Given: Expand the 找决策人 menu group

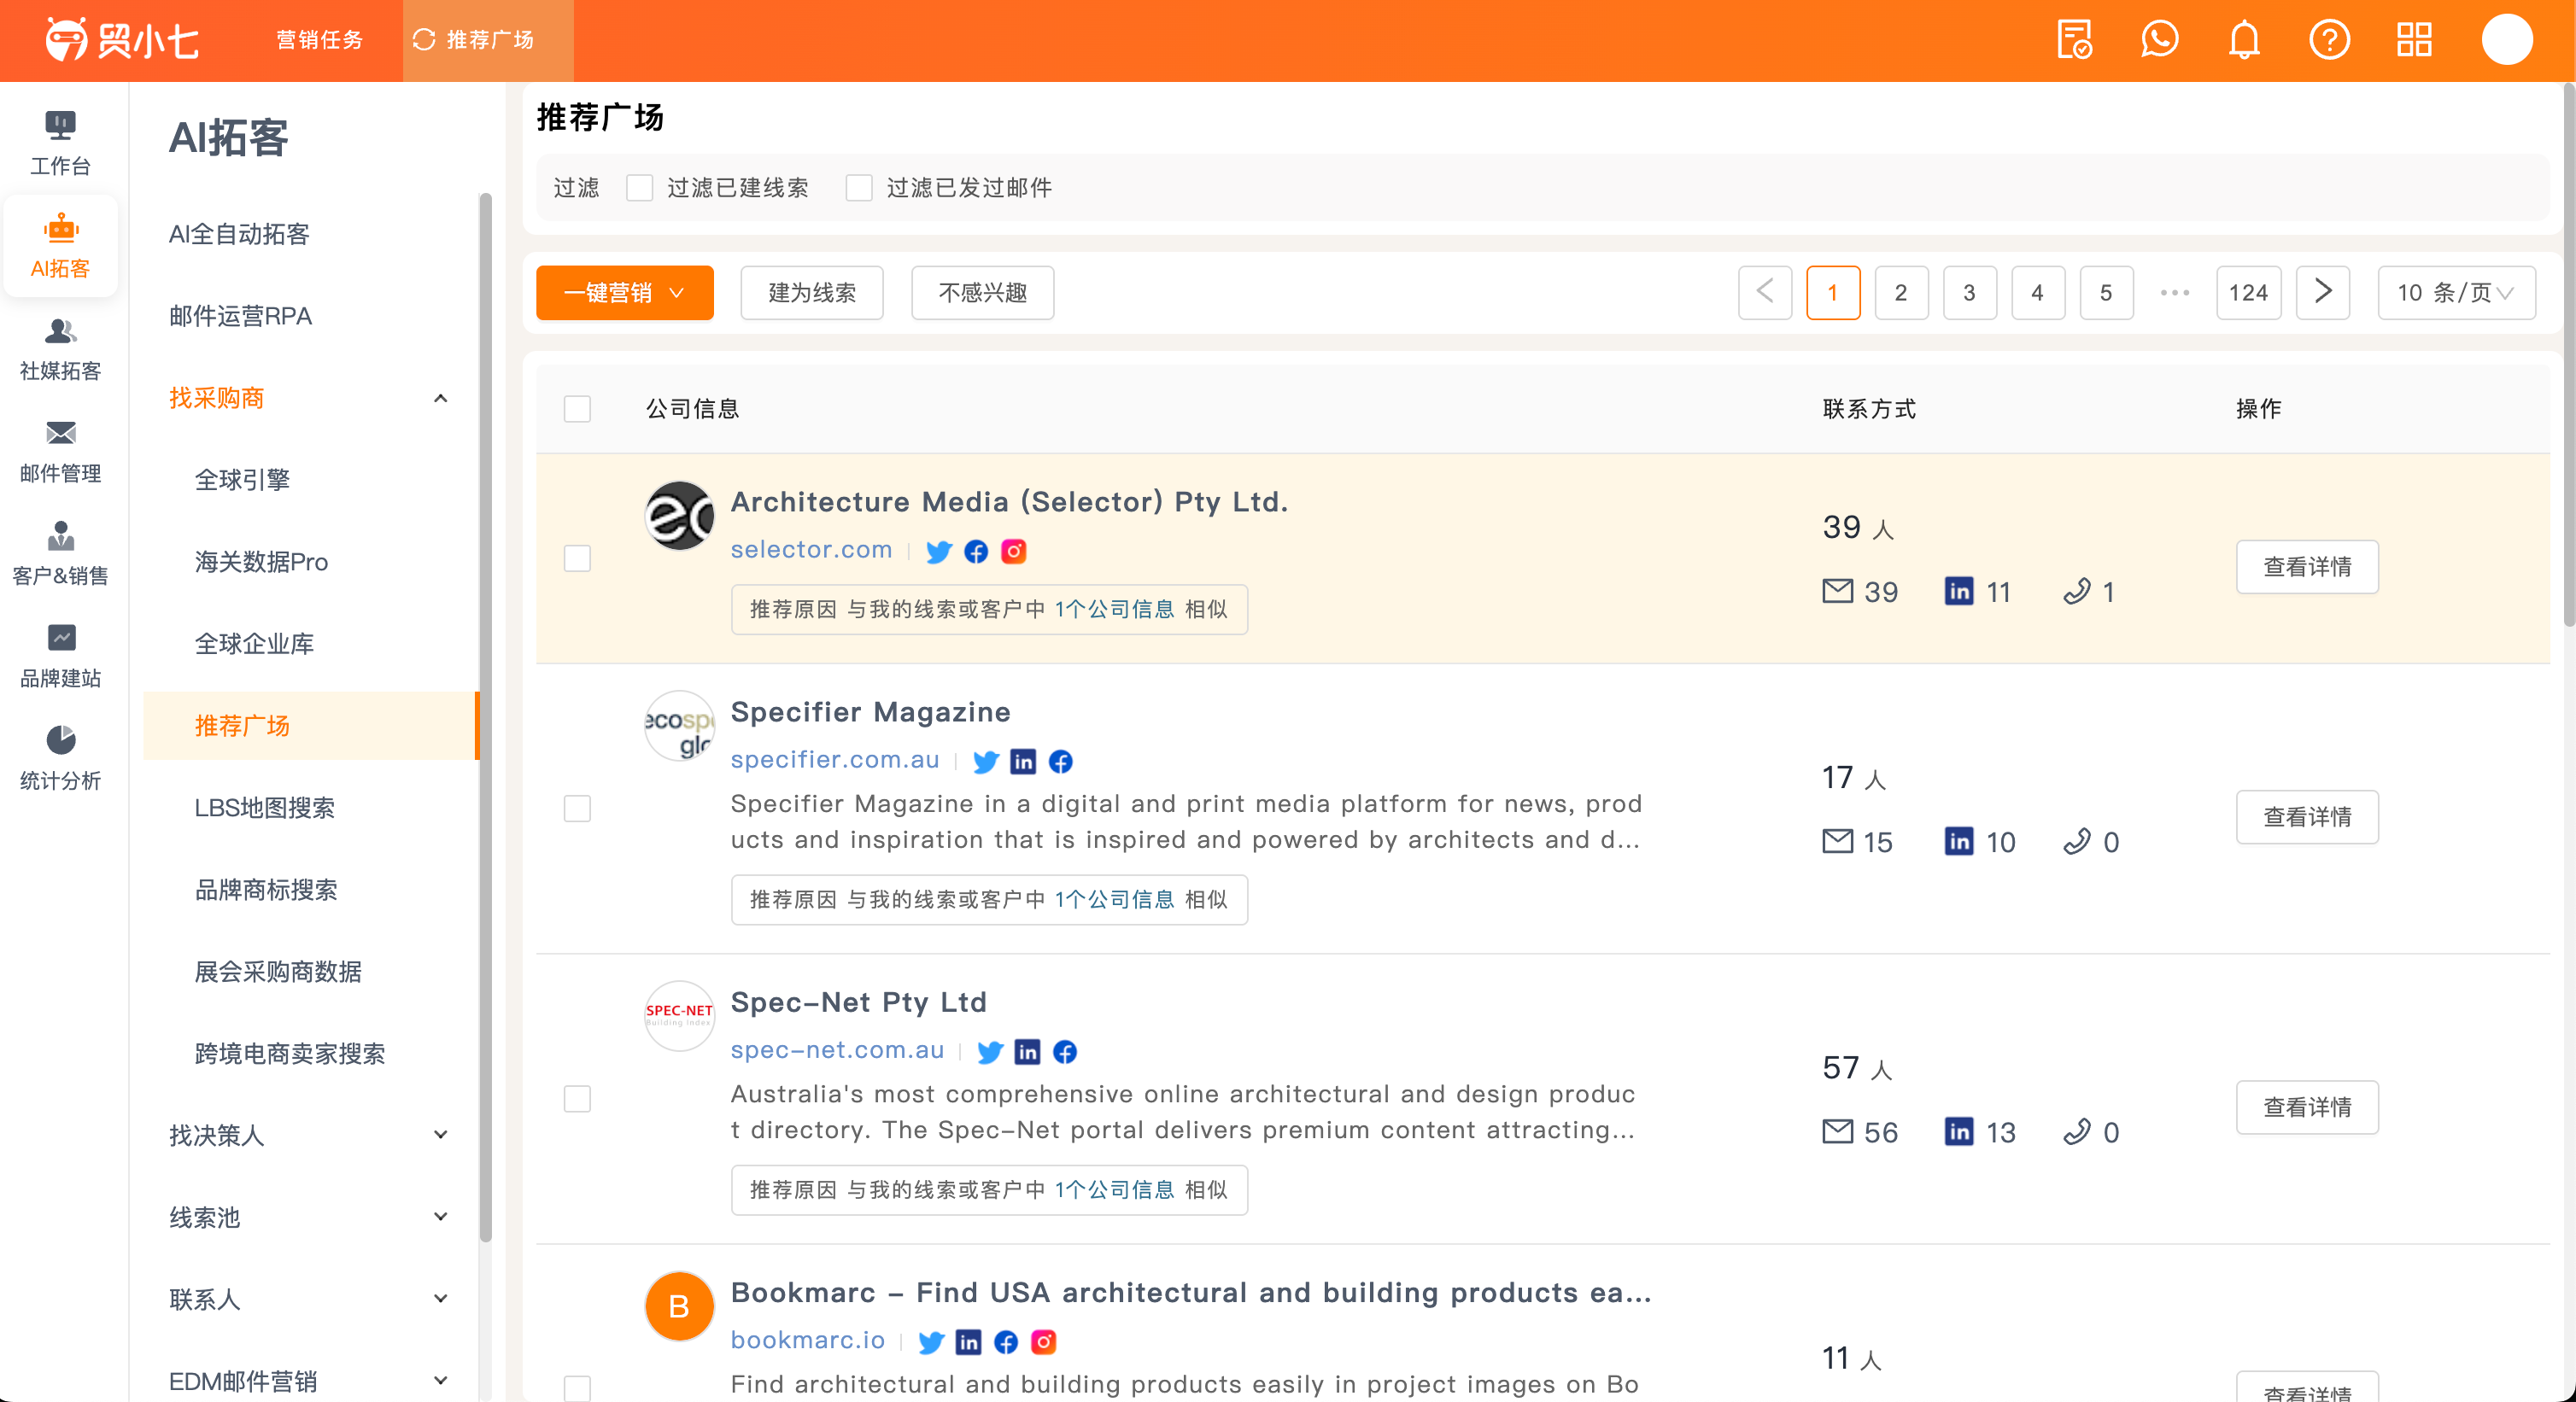Looking at the screenshot, I should pos(440,1135).
